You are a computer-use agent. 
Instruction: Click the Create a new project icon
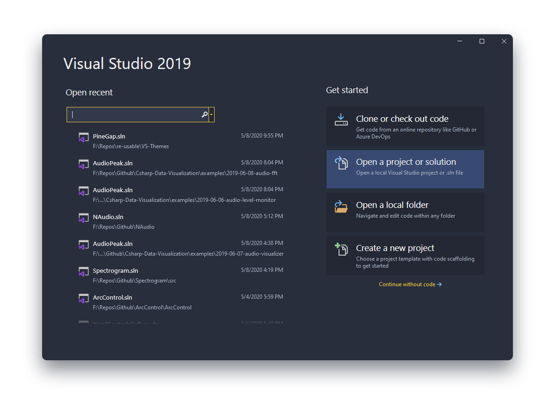(341, 249)
